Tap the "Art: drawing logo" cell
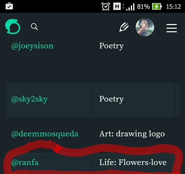Screen dimensions: 185x174 coord(132,134)
